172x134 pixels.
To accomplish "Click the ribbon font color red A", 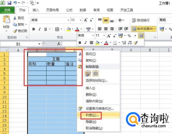I will point(77,29).
